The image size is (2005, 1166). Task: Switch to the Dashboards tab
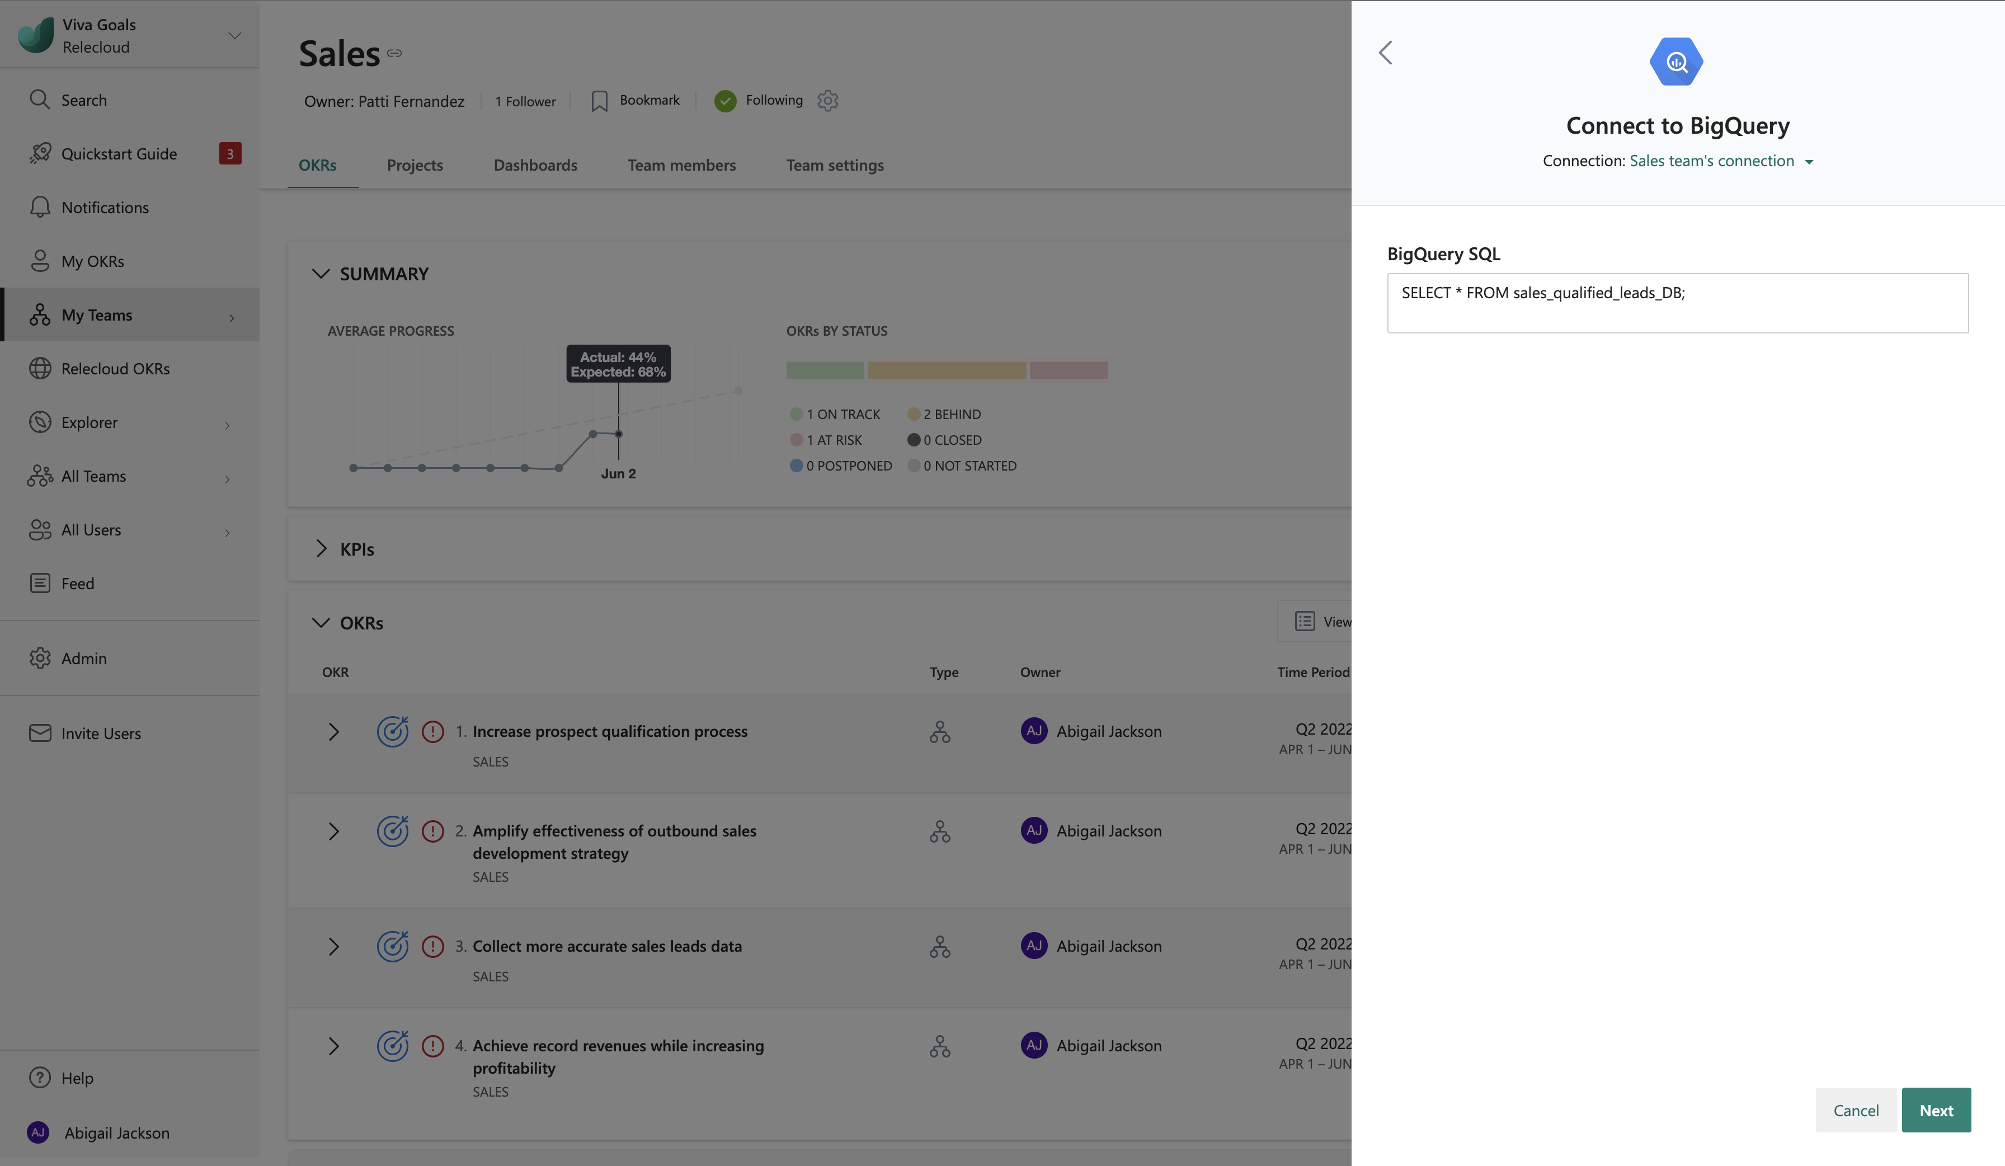pyautogui.click(x=535, y=164)
